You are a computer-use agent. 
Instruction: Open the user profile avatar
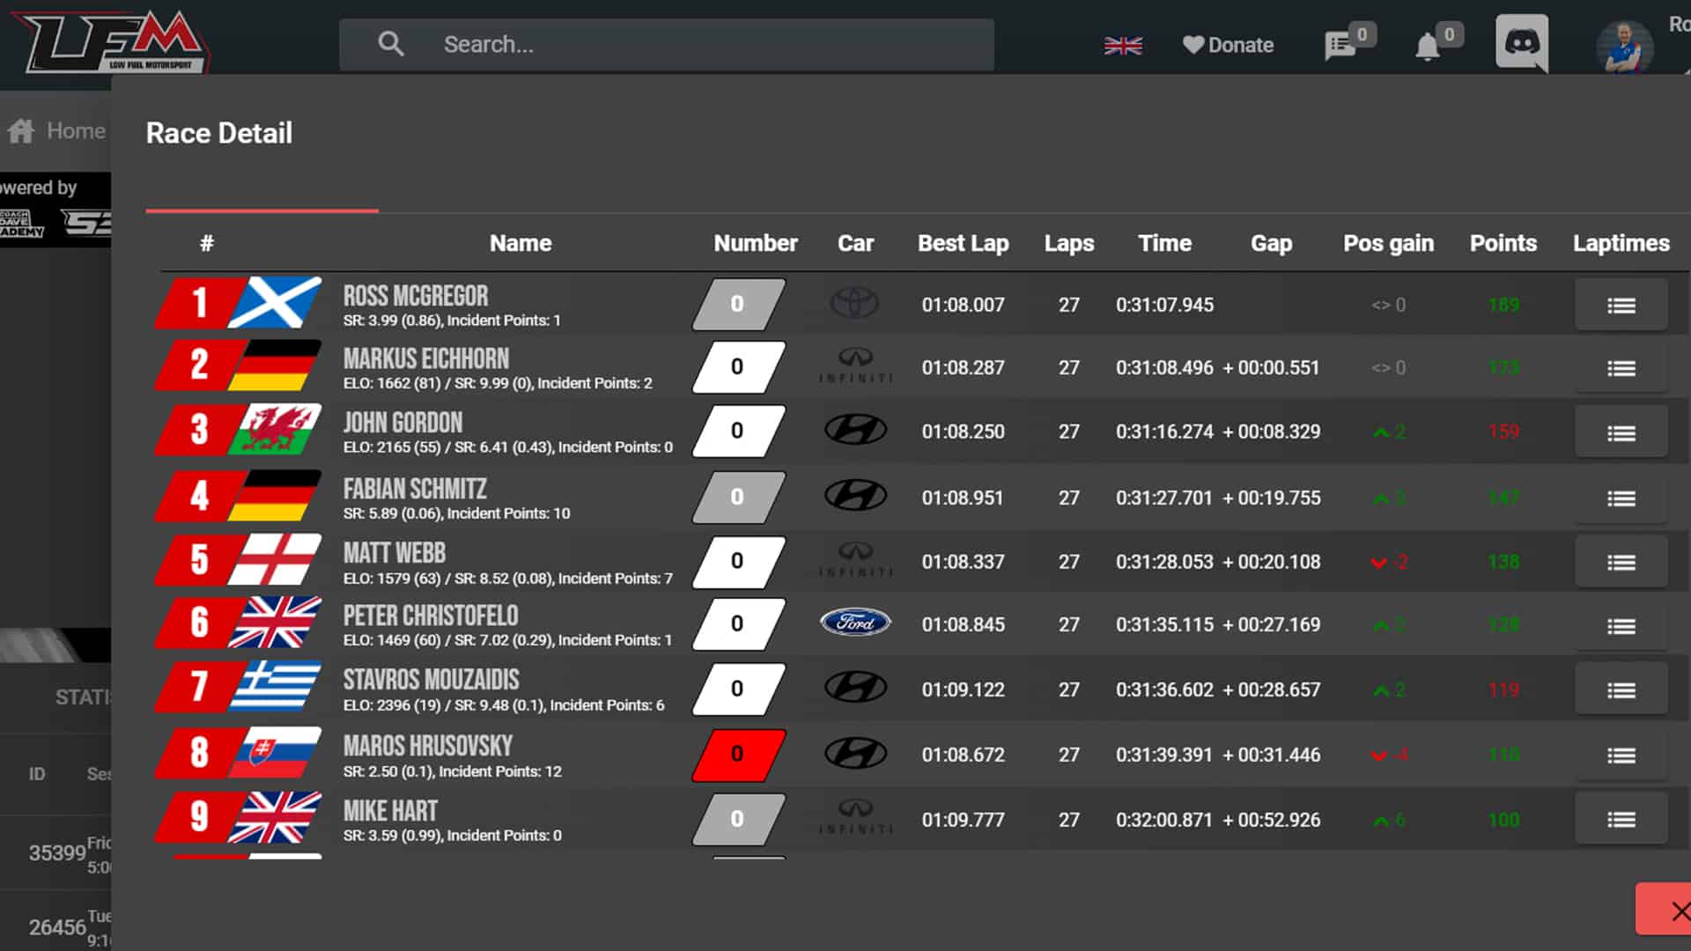coord(1624,46)
